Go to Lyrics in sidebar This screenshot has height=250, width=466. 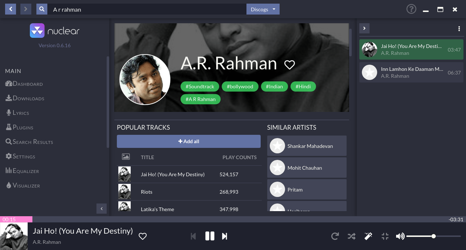[21, 113]
